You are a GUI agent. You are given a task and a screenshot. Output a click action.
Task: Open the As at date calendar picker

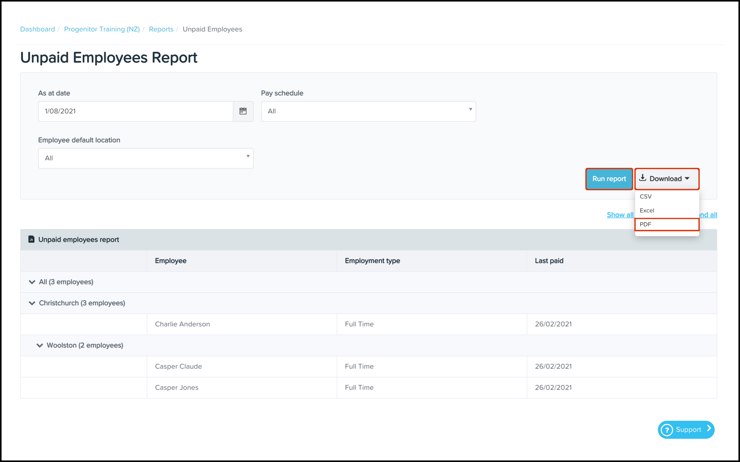click(x=243, y=111)
